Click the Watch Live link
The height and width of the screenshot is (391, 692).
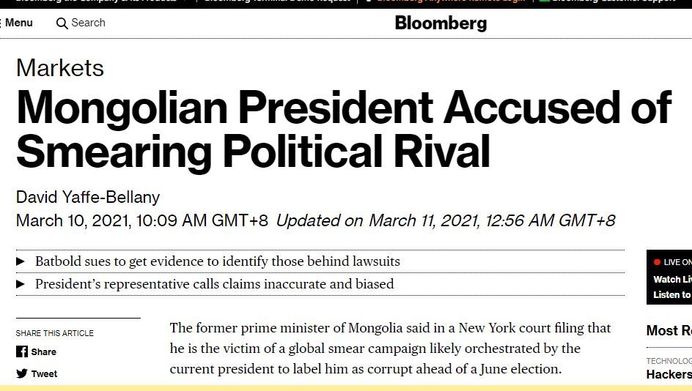672,279
